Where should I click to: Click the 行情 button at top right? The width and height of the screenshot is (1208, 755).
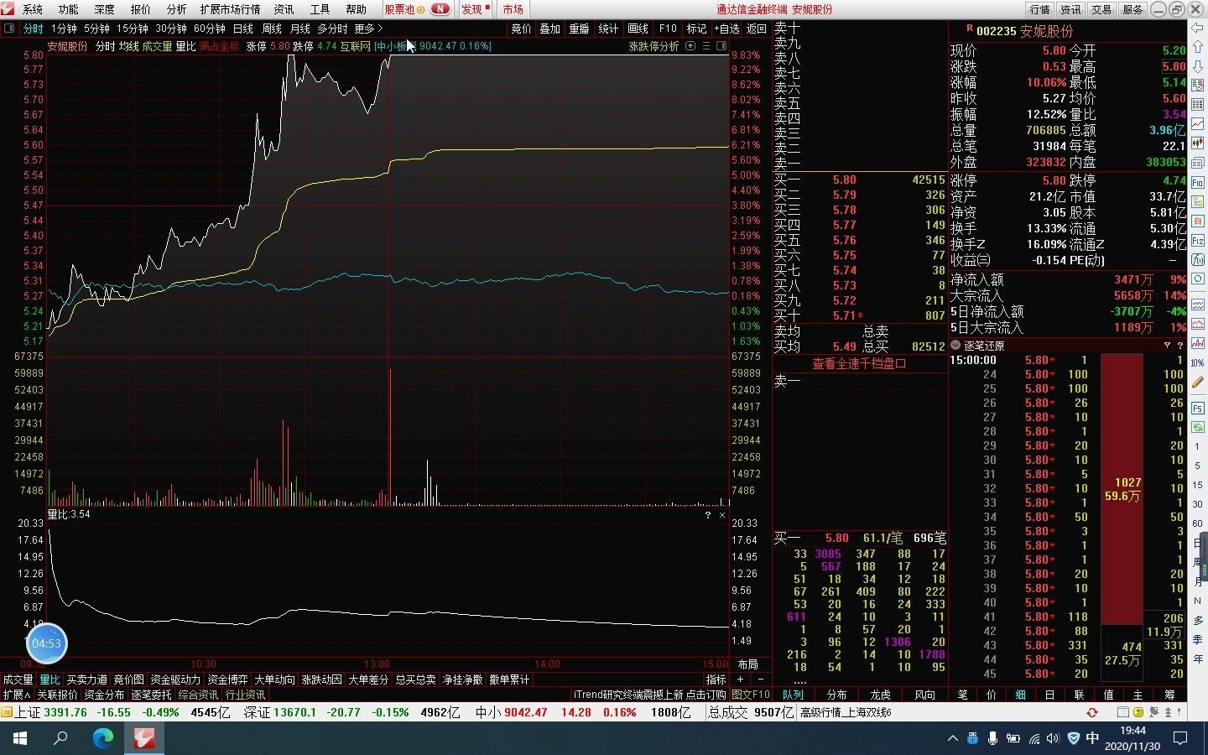[x=1040, y=9]
